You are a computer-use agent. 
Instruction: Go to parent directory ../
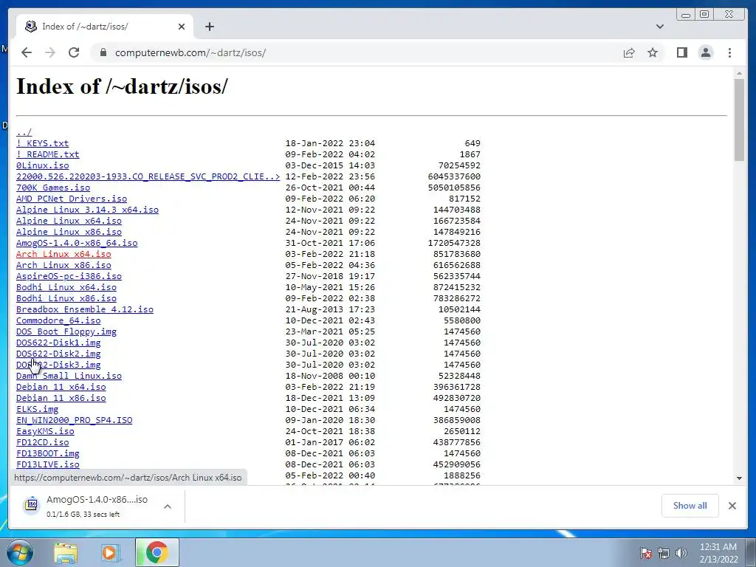[24, 132]
